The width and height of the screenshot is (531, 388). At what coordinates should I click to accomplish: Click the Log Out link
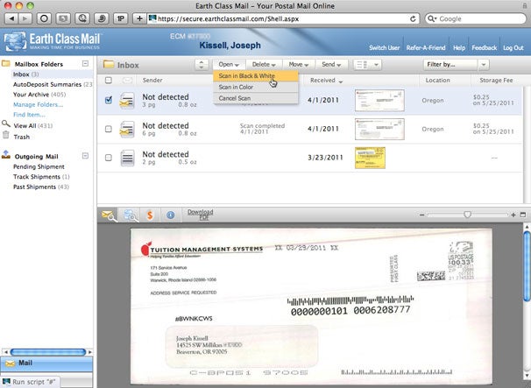click(513, 48)
